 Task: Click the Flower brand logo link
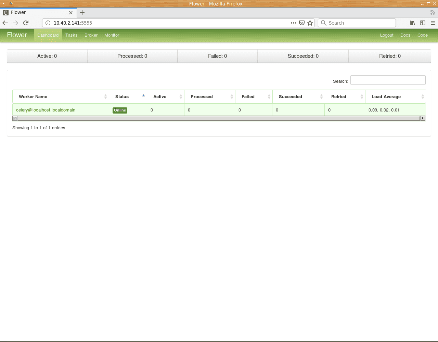click(17, 35)
